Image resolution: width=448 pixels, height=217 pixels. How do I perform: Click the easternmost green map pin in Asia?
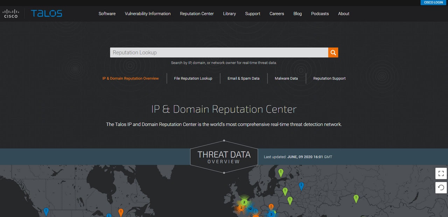point(356,199)
